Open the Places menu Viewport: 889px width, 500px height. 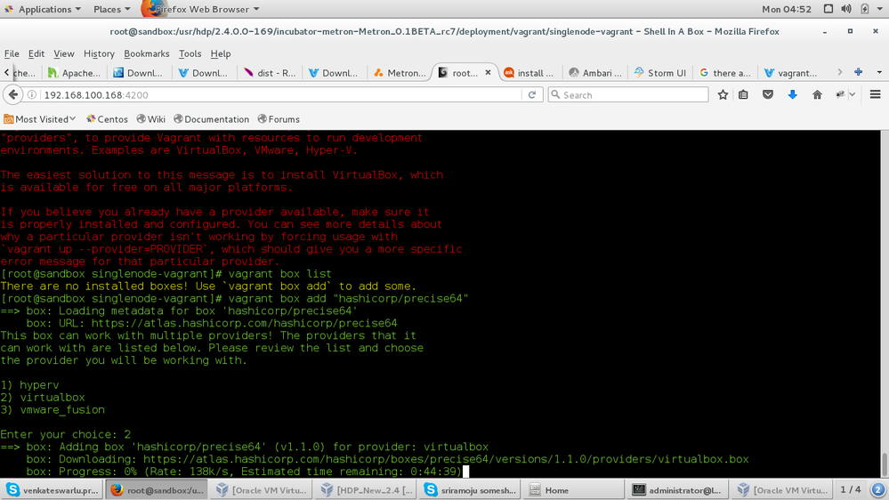click(x=112, y=9)
